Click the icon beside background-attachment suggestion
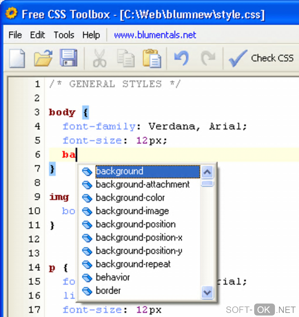 click(x=87, y=185)
